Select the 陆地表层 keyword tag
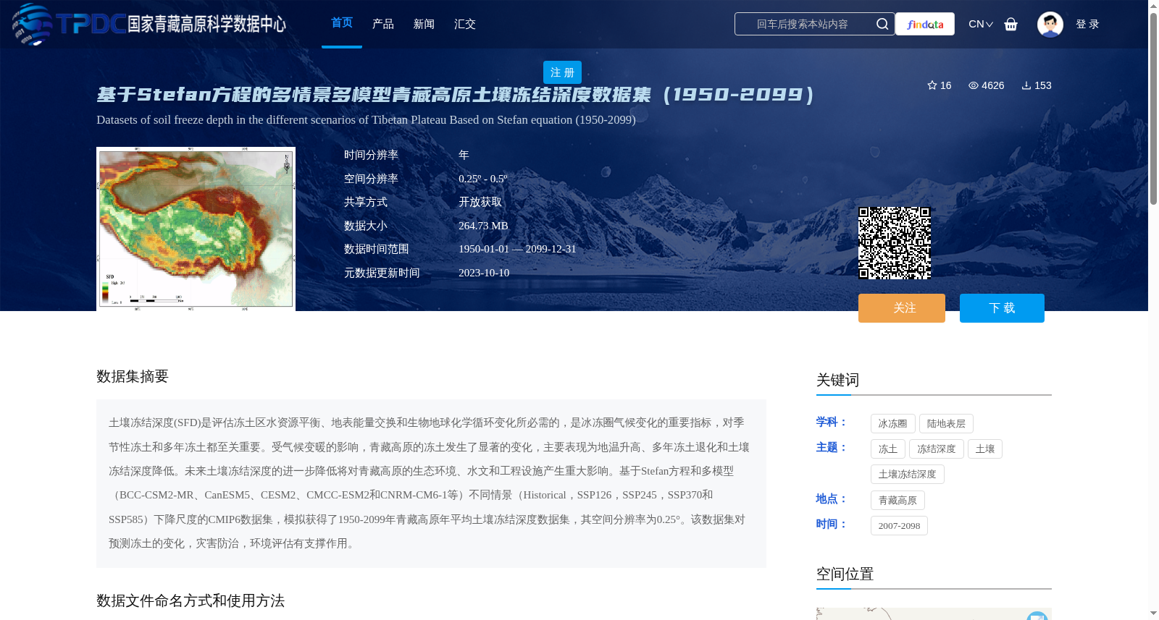Image resolution: width=1159 pixels, height=620 pixels. (x=946, y=424)
